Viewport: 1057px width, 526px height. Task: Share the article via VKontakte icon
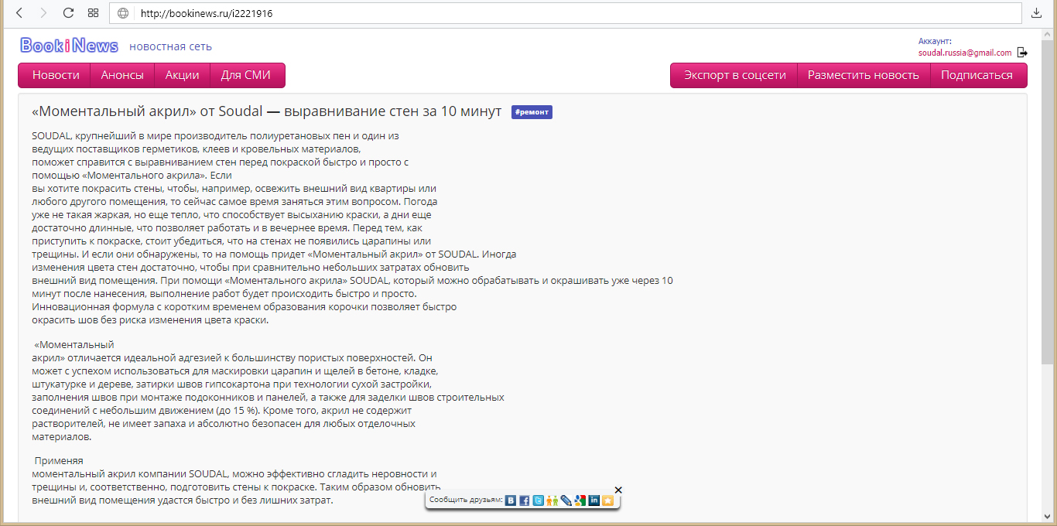pyautogui.click(x=511, y=500)
